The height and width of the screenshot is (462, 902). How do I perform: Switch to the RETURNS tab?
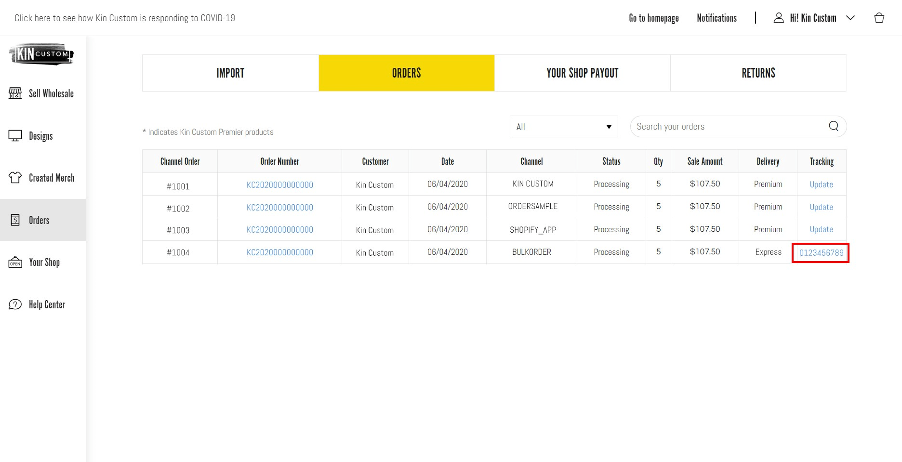click(x=758, y=73)
